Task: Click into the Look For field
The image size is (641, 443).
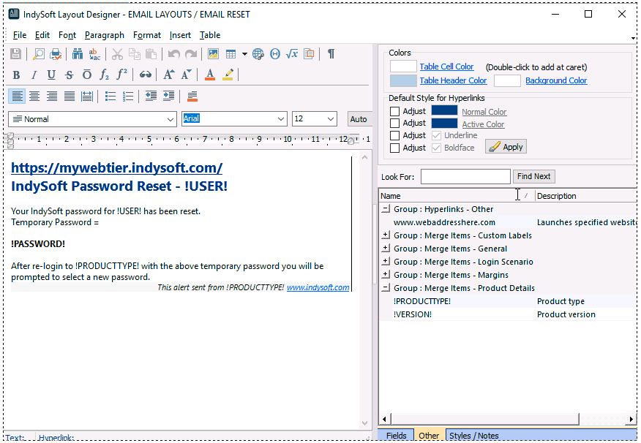Action: tap(465, 177)
